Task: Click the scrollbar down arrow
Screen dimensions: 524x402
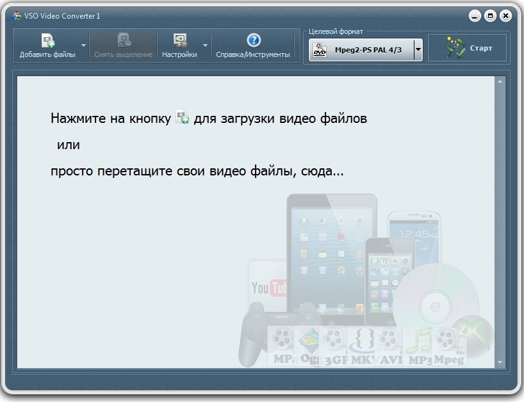Action: click(500, 362)
